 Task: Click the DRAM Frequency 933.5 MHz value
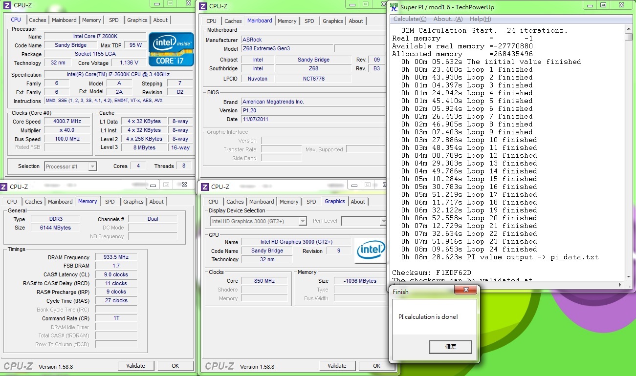pyautogui.click(x=116, y=257)
